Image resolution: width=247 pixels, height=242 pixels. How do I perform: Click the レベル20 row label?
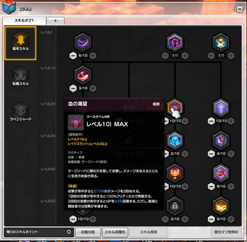click(x=48, y=104)
